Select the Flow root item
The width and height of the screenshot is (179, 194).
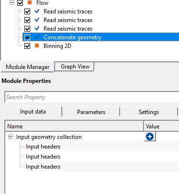[x=42, y=3]
